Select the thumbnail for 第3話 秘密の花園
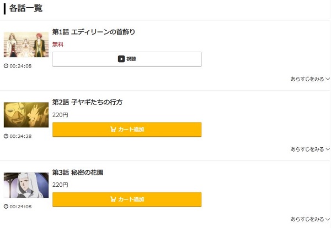Viewport: 331px width, 228px height. point(26,185)
